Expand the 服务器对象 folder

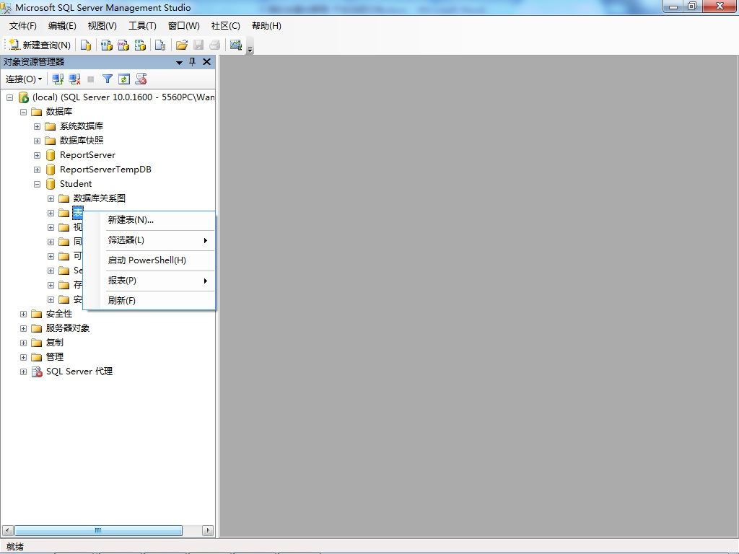coord(23,329)
